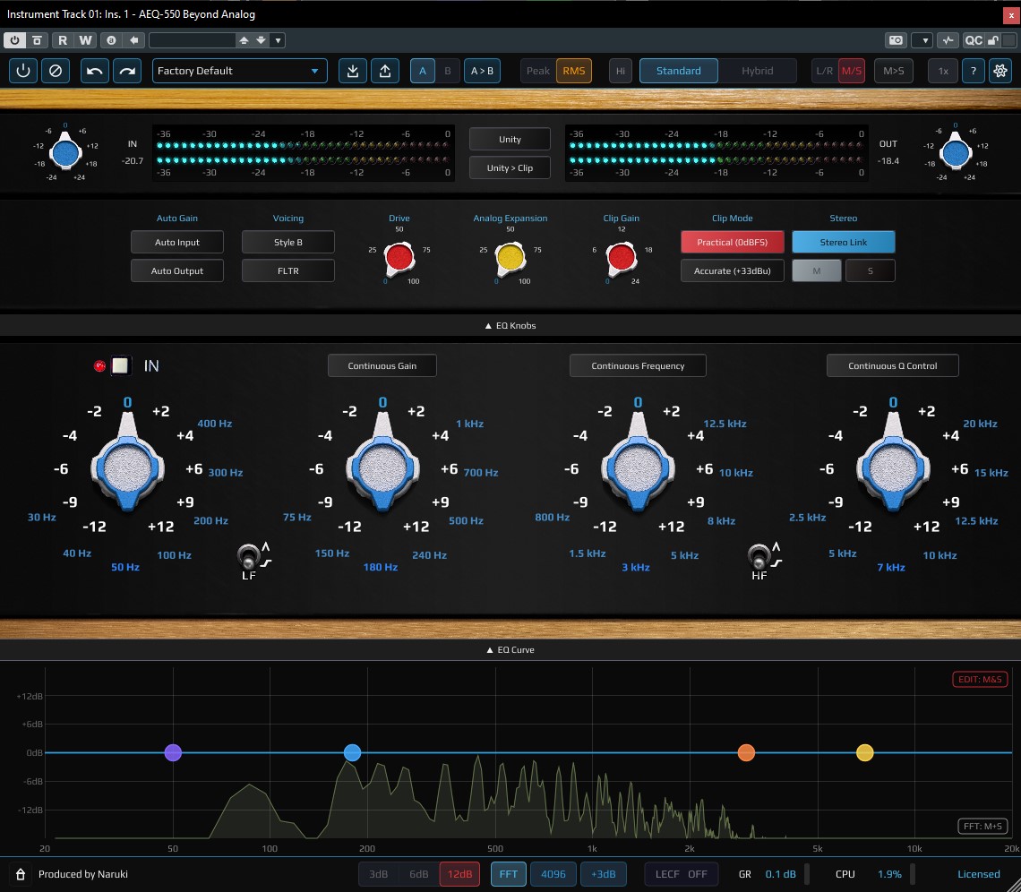Switch to state A
1021x892 pixels.
tap(423, 71)
